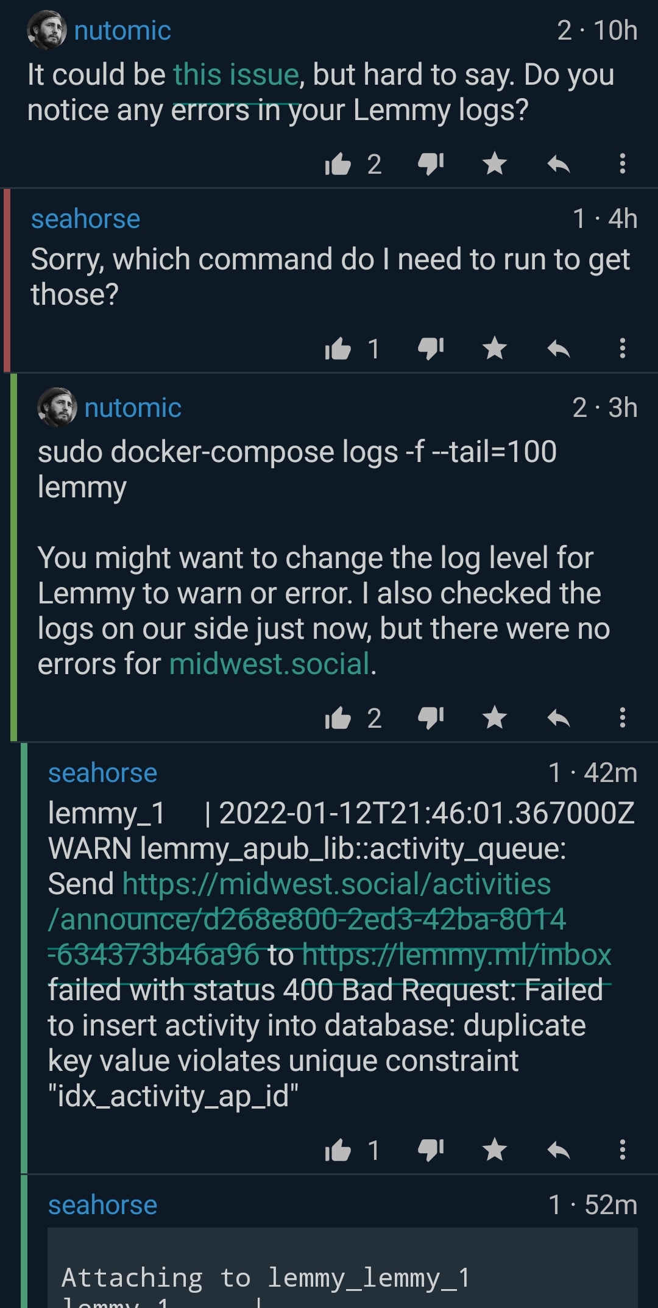
Task: Upvote nutomic's docker-compose logs comment
Action: point(338,719)
